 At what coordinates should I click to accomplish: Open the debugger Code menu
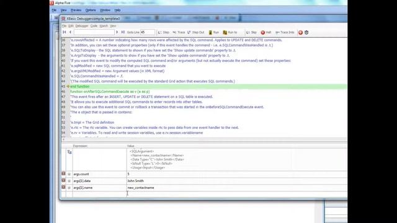coord(94,26)
